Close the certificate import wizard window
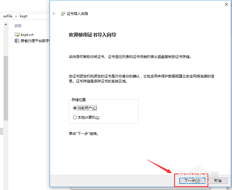This screenshot has width=232, height=190. pos(226,4)
